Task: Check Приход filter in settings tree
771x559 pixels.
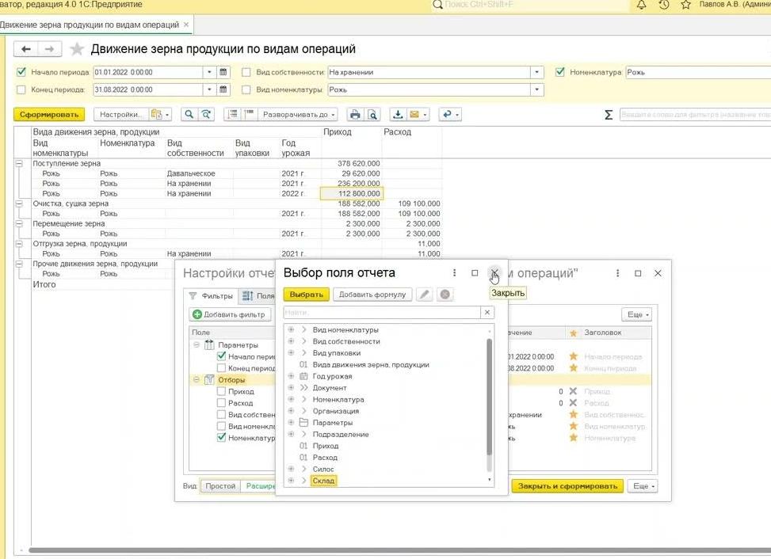Action: coord(221,391)
